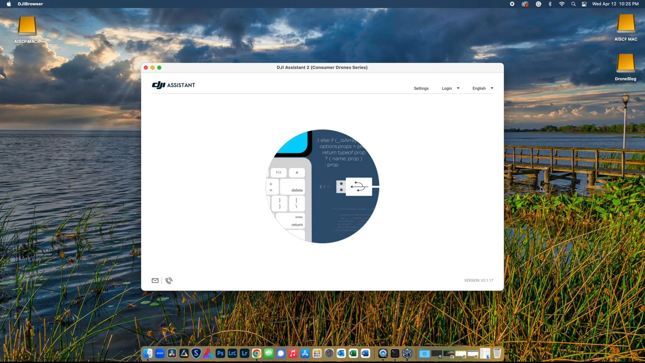Close the DJI Assistant 2 window
Viewport: 645px width, 363px height.
point(146,68)
